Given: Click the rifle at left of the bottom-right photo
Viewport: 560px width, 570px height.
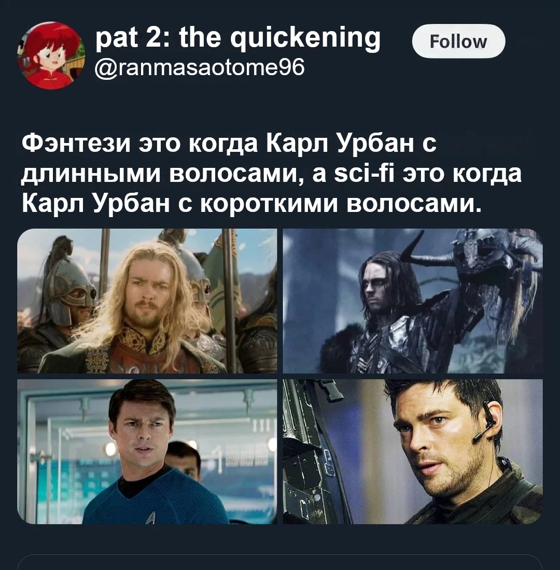Looking at the screenshot, I should (313, 451).
